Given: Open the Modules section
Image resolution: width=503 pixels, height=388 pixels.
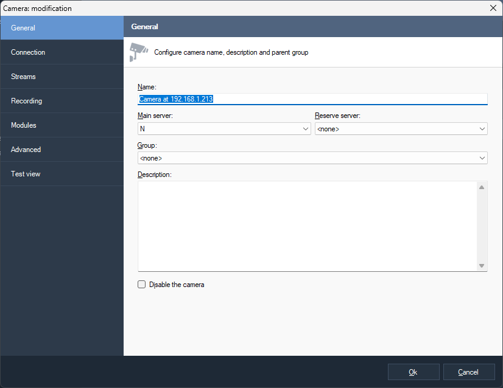Looking at the screenshot, I should [x=62, y=125].
